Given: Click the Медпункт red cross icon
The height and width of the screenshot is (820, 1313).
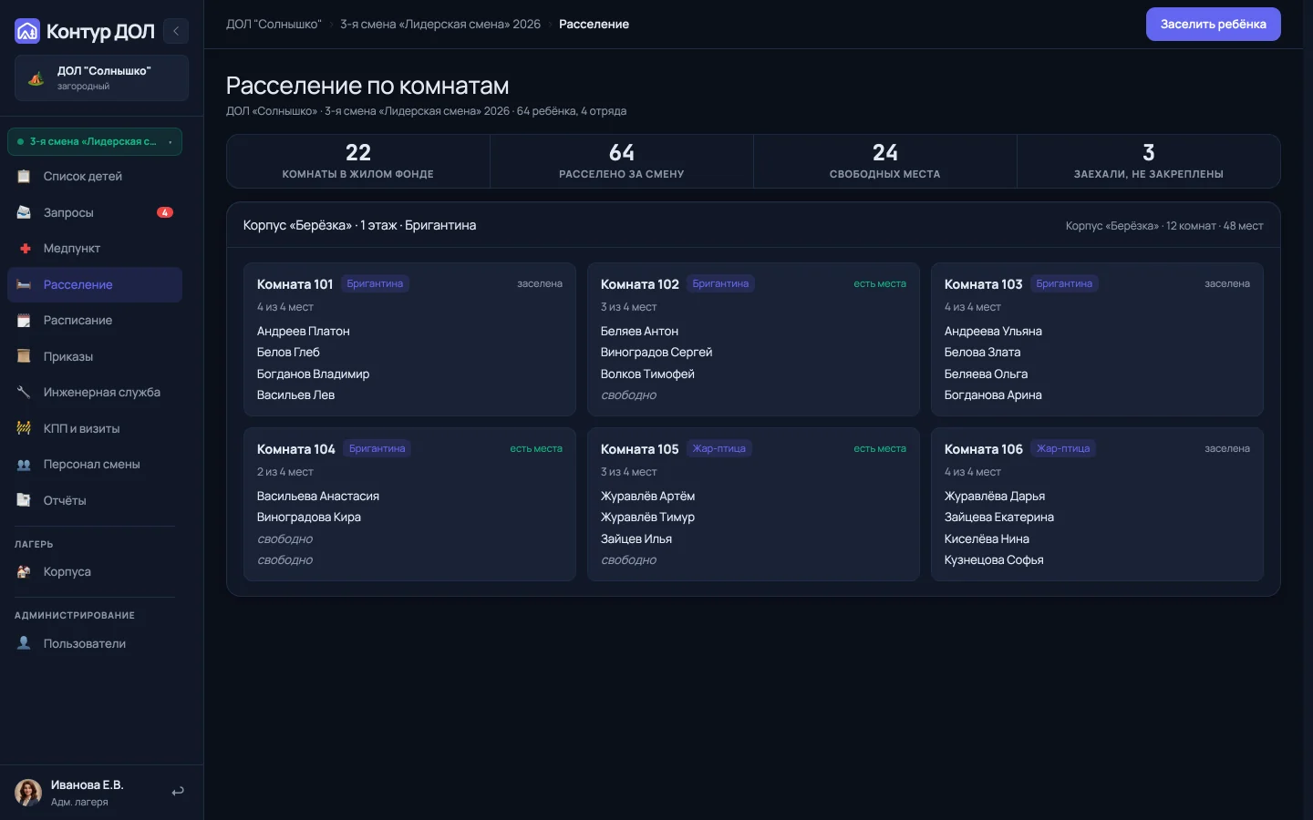Looking at the screenshot, I should (25, 248).
